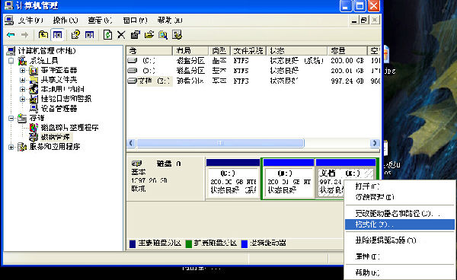Collapse the 存储 tree node
This screenshot has height=280, width=457.
tap(11, 118)
